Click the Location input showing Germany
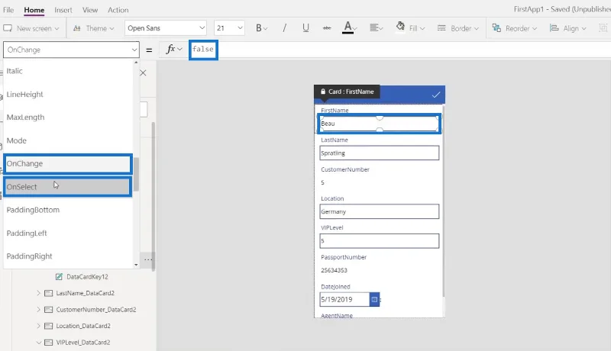611x351 pixels. (x=379, y=211)
